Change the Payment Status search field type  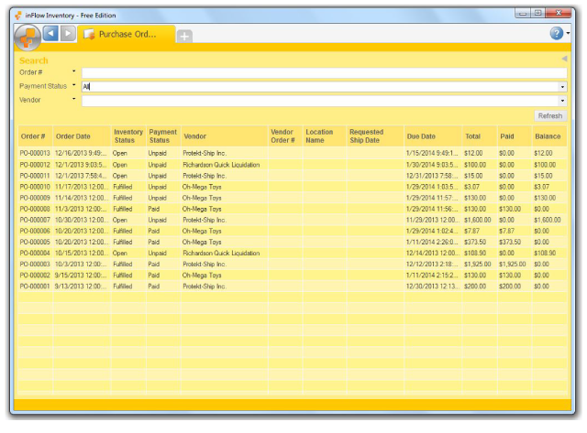tap(73, 85)
